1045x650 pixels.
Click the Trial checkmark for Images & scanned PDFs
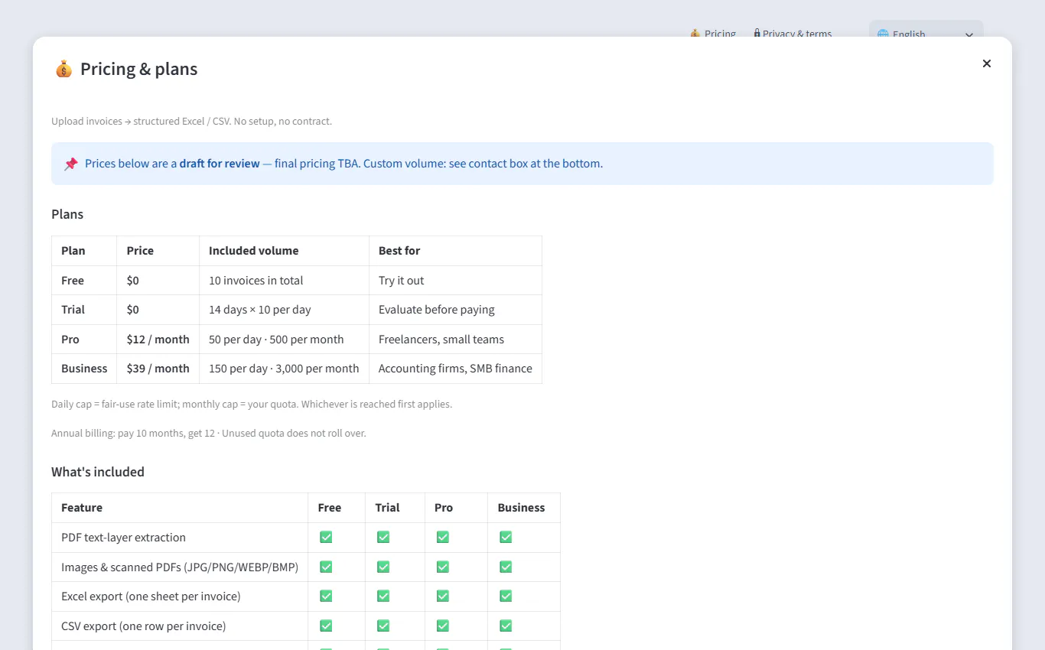pos(383,567)
